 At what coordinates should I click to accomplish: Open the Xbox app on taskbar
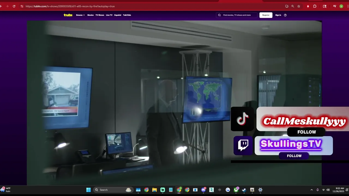(x=236, y=190)
